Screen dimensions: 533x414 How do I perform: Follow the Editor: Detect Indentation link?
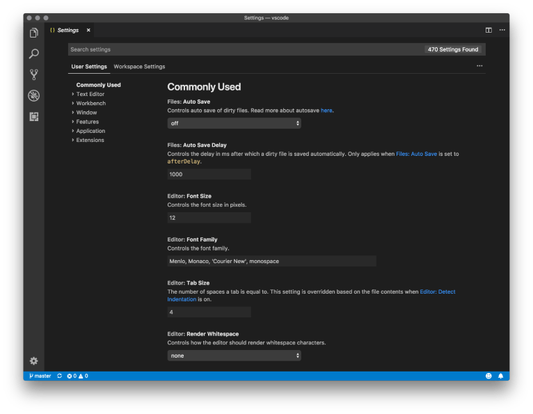point(437,292)
